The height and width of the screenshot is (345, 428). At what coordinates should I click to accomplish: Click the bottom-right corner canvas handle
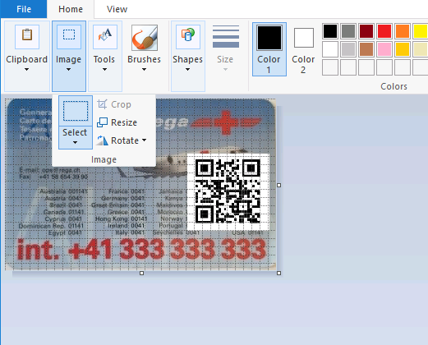(x=278, y=273)
